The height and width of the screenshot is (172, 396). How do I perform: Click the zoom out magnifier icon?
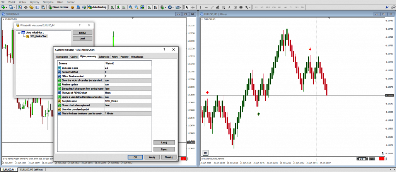point(137,7)
